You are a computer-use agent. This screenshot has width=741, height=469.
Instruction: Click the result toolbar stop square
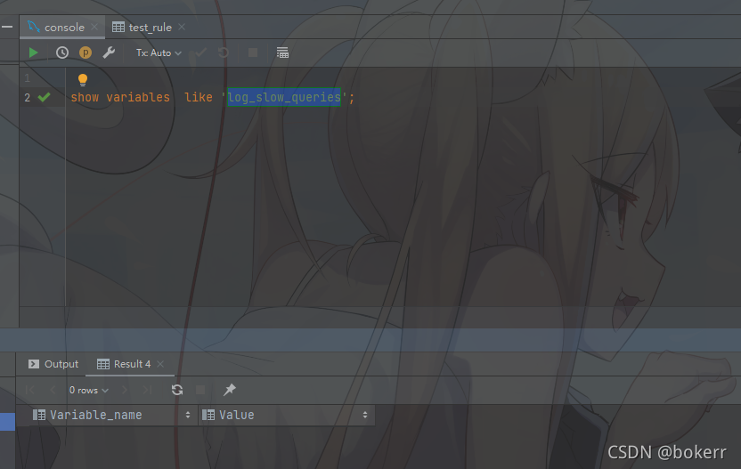point(200,390)
